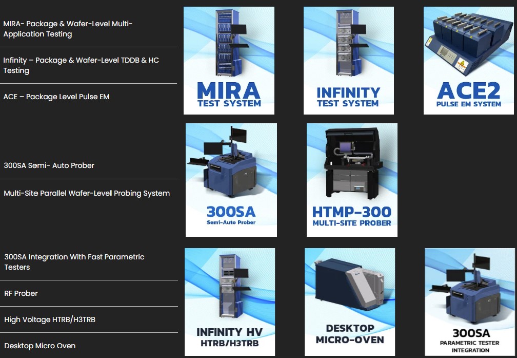Open the RF Prober link
517x358 pixels.
[21, 293]
